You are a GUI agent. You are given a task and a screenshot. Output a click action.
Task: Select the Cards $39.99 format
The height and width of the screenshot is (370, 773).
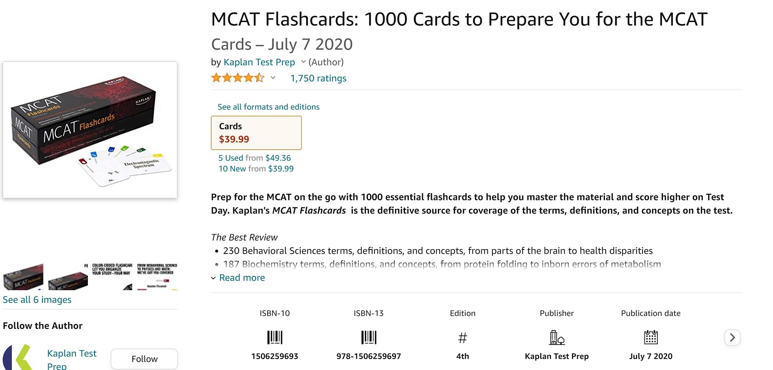[x=256, y=133]
